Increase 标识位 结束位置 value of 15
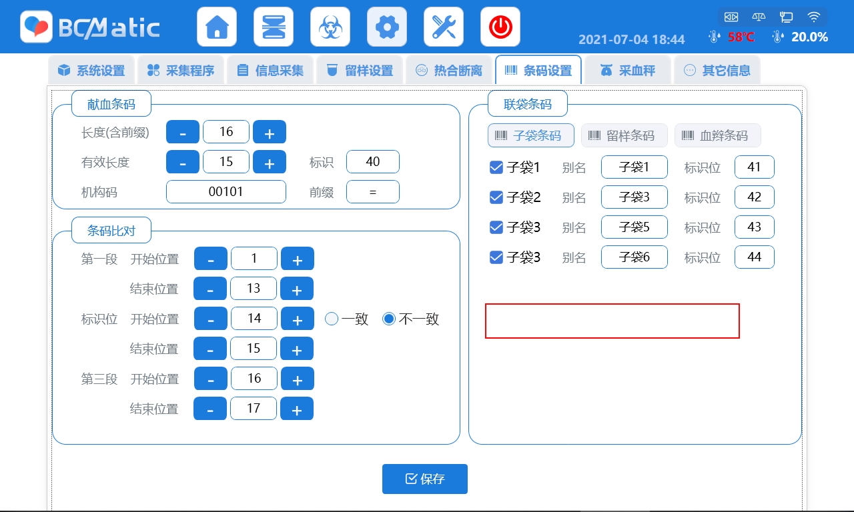This screenshot has width=854, height=512. pos(297,349)
